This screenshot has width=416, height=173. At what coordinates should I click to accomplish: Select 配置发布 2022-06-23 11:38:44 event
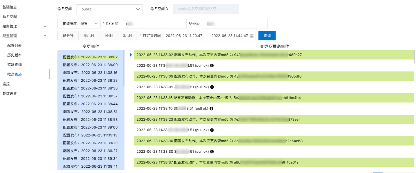click(x=90, y=104)
